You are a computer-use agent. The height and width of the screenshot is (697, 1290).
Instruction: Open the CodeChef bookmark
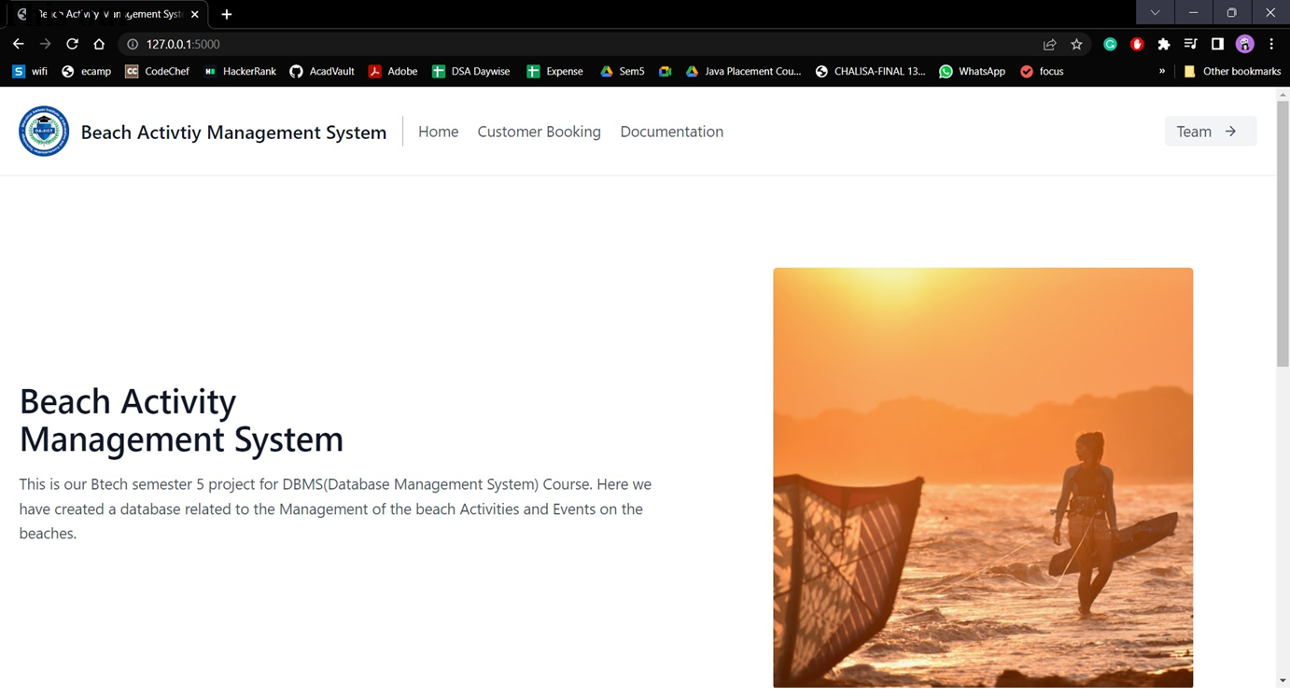pyautogui.click(x=157, y=71)
